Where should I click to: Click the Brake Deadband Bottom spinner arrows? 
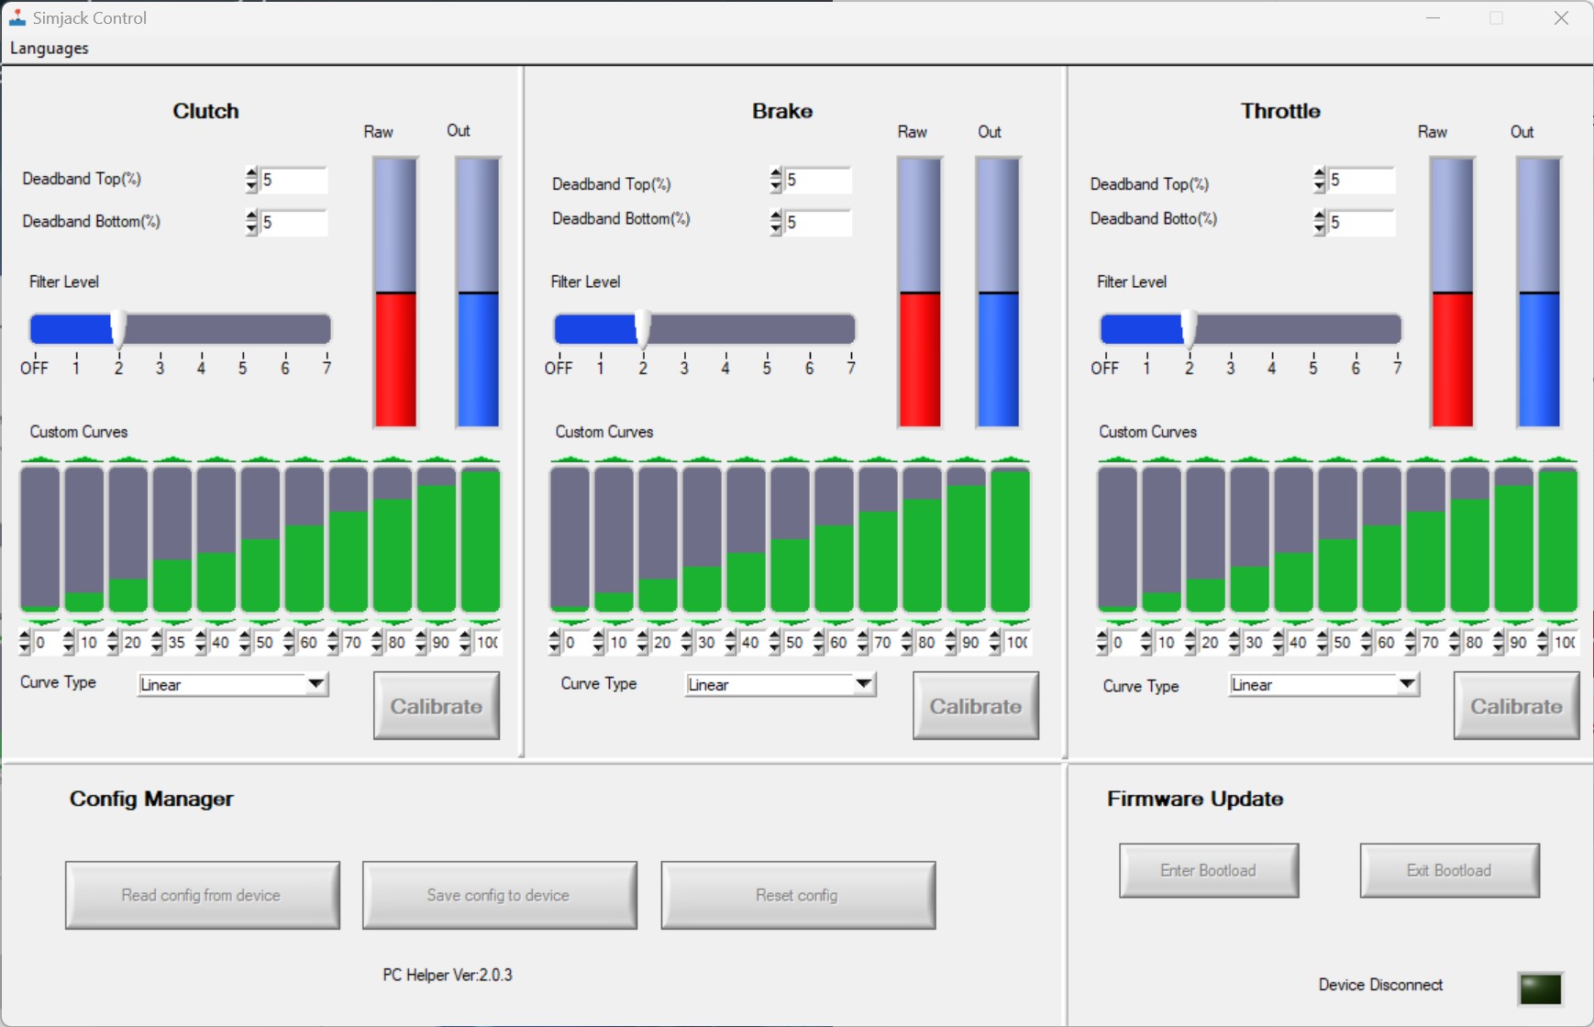click(x=776, y=223)
